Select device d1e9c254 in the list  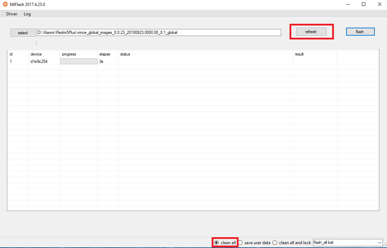pos(39,61)
